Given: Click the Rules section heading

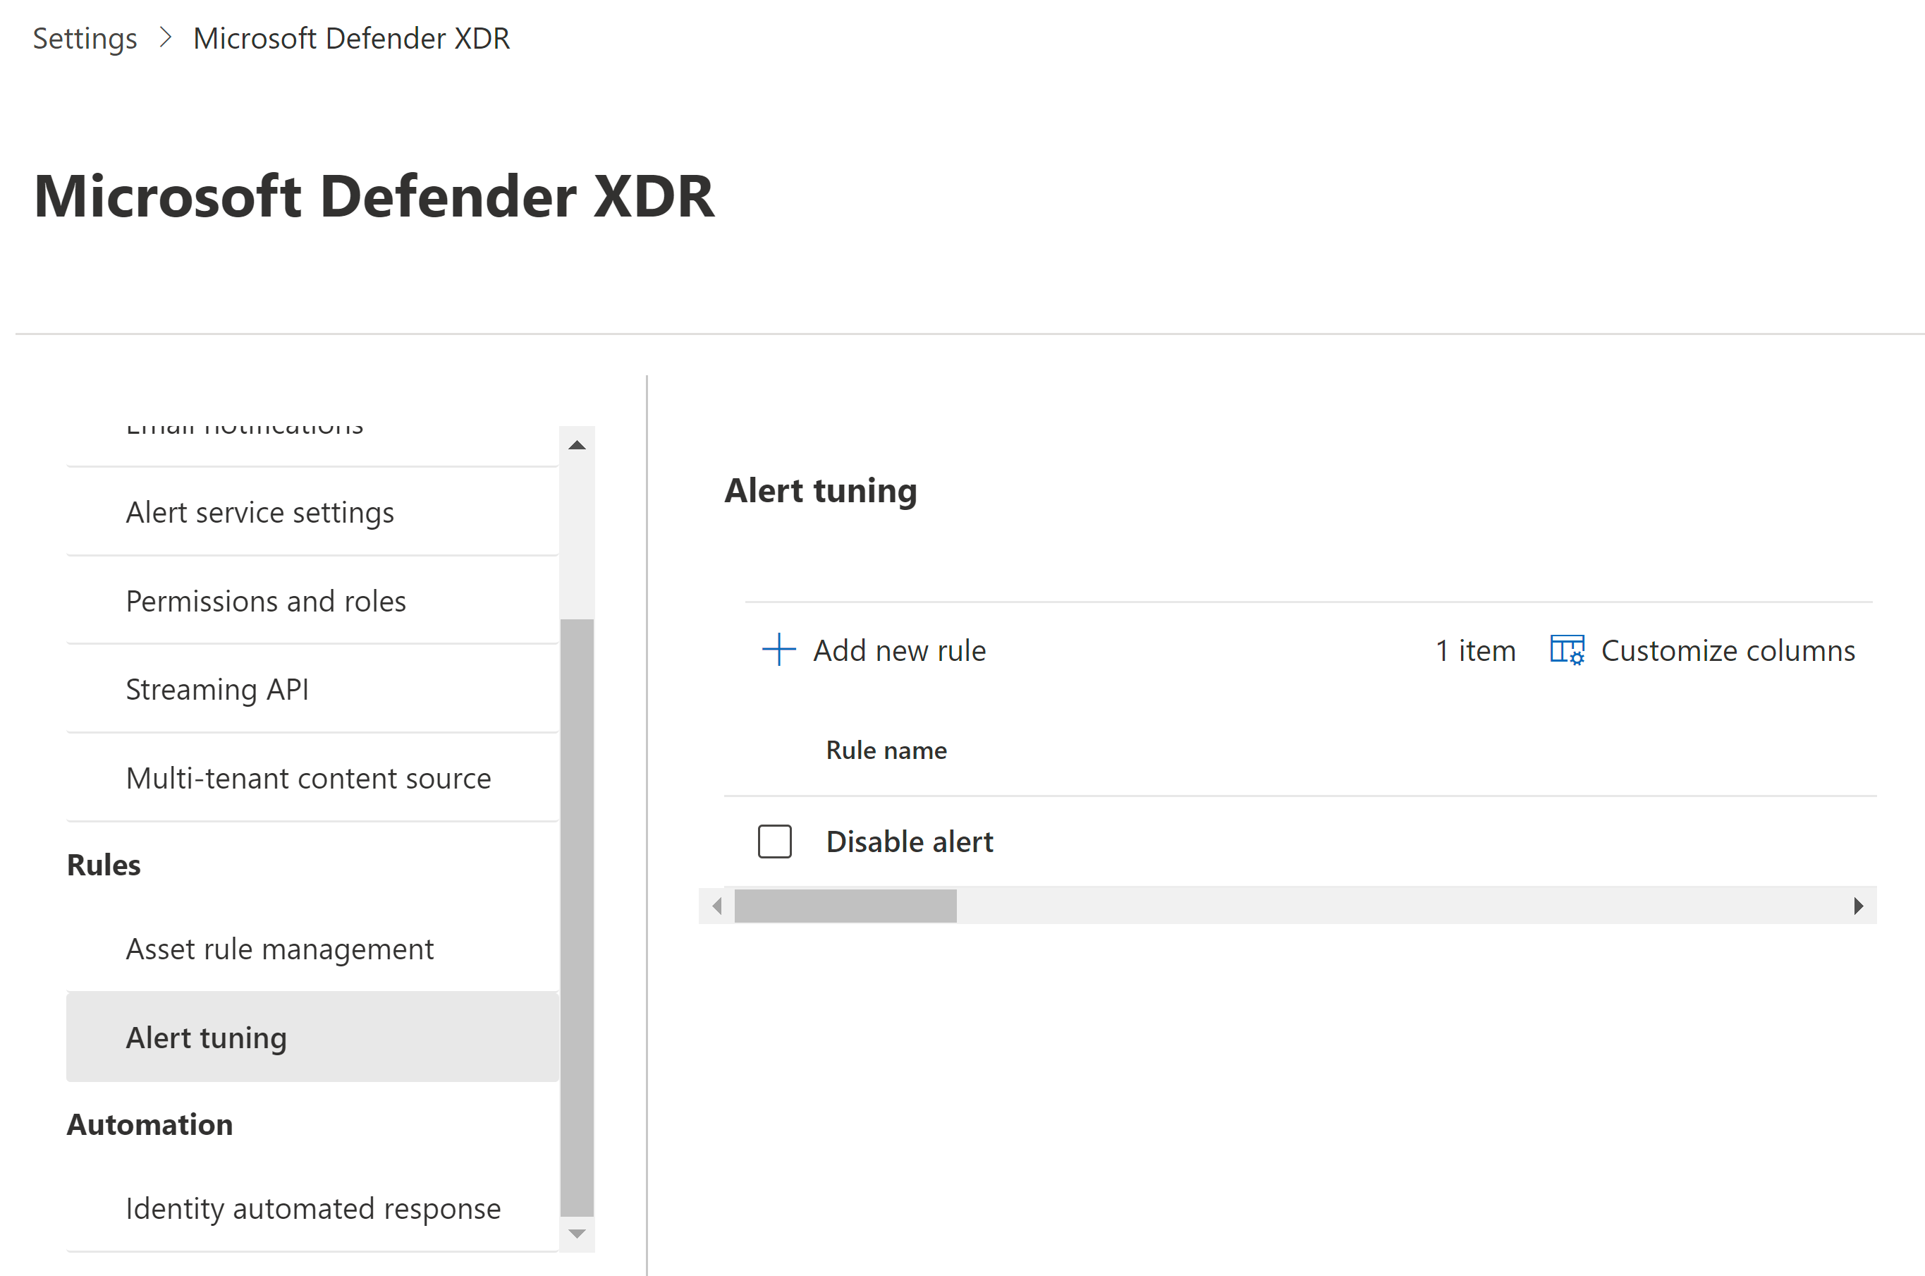Looking at the screenshot, I should (x=104, y=865).
